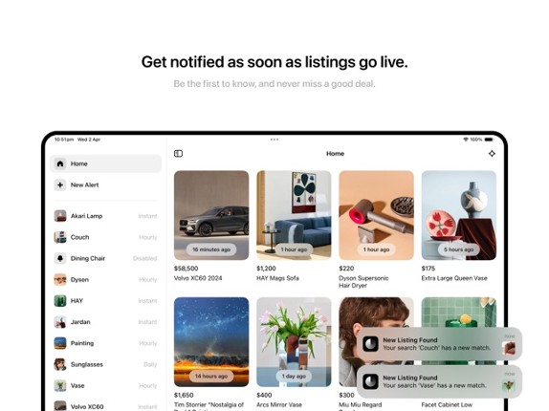The image size is (549, 411).
Task: Open the Akari Lamp alert icon
Action: pos(60,216)
